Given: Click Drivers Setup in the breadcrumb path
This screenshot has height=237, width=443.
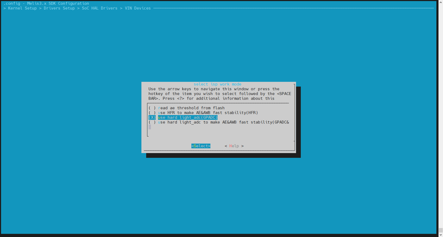Looking at the screenshot, I should [59, 8].
